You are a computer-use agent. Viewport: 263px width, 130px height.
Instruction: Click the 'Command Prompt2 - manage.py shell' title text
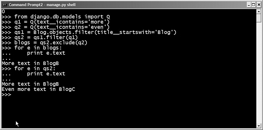pyautogui.click(x=42, y=5)
